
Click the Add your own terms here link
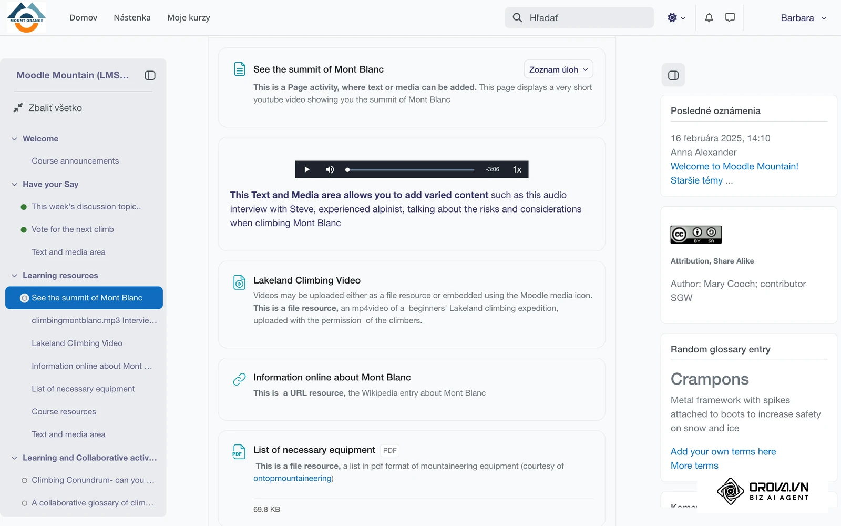723,451
